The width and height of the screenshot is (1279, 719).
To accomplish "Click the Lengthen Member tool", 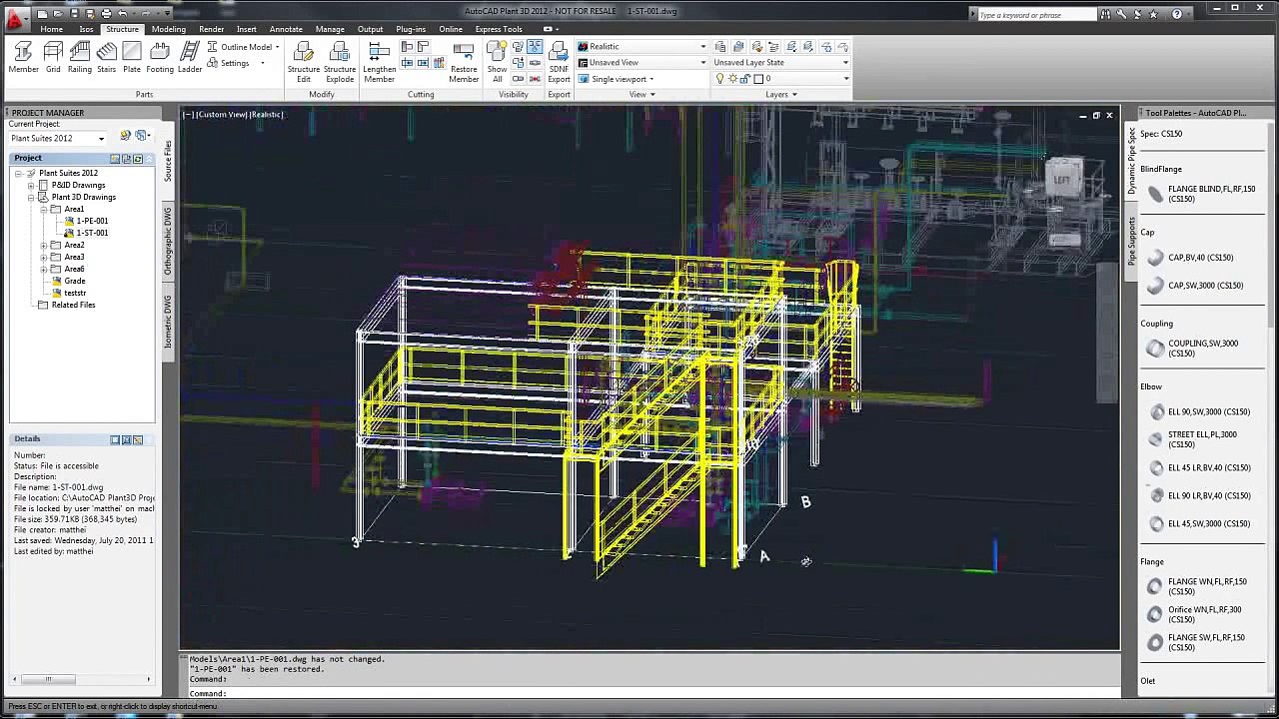I will 380,62.
